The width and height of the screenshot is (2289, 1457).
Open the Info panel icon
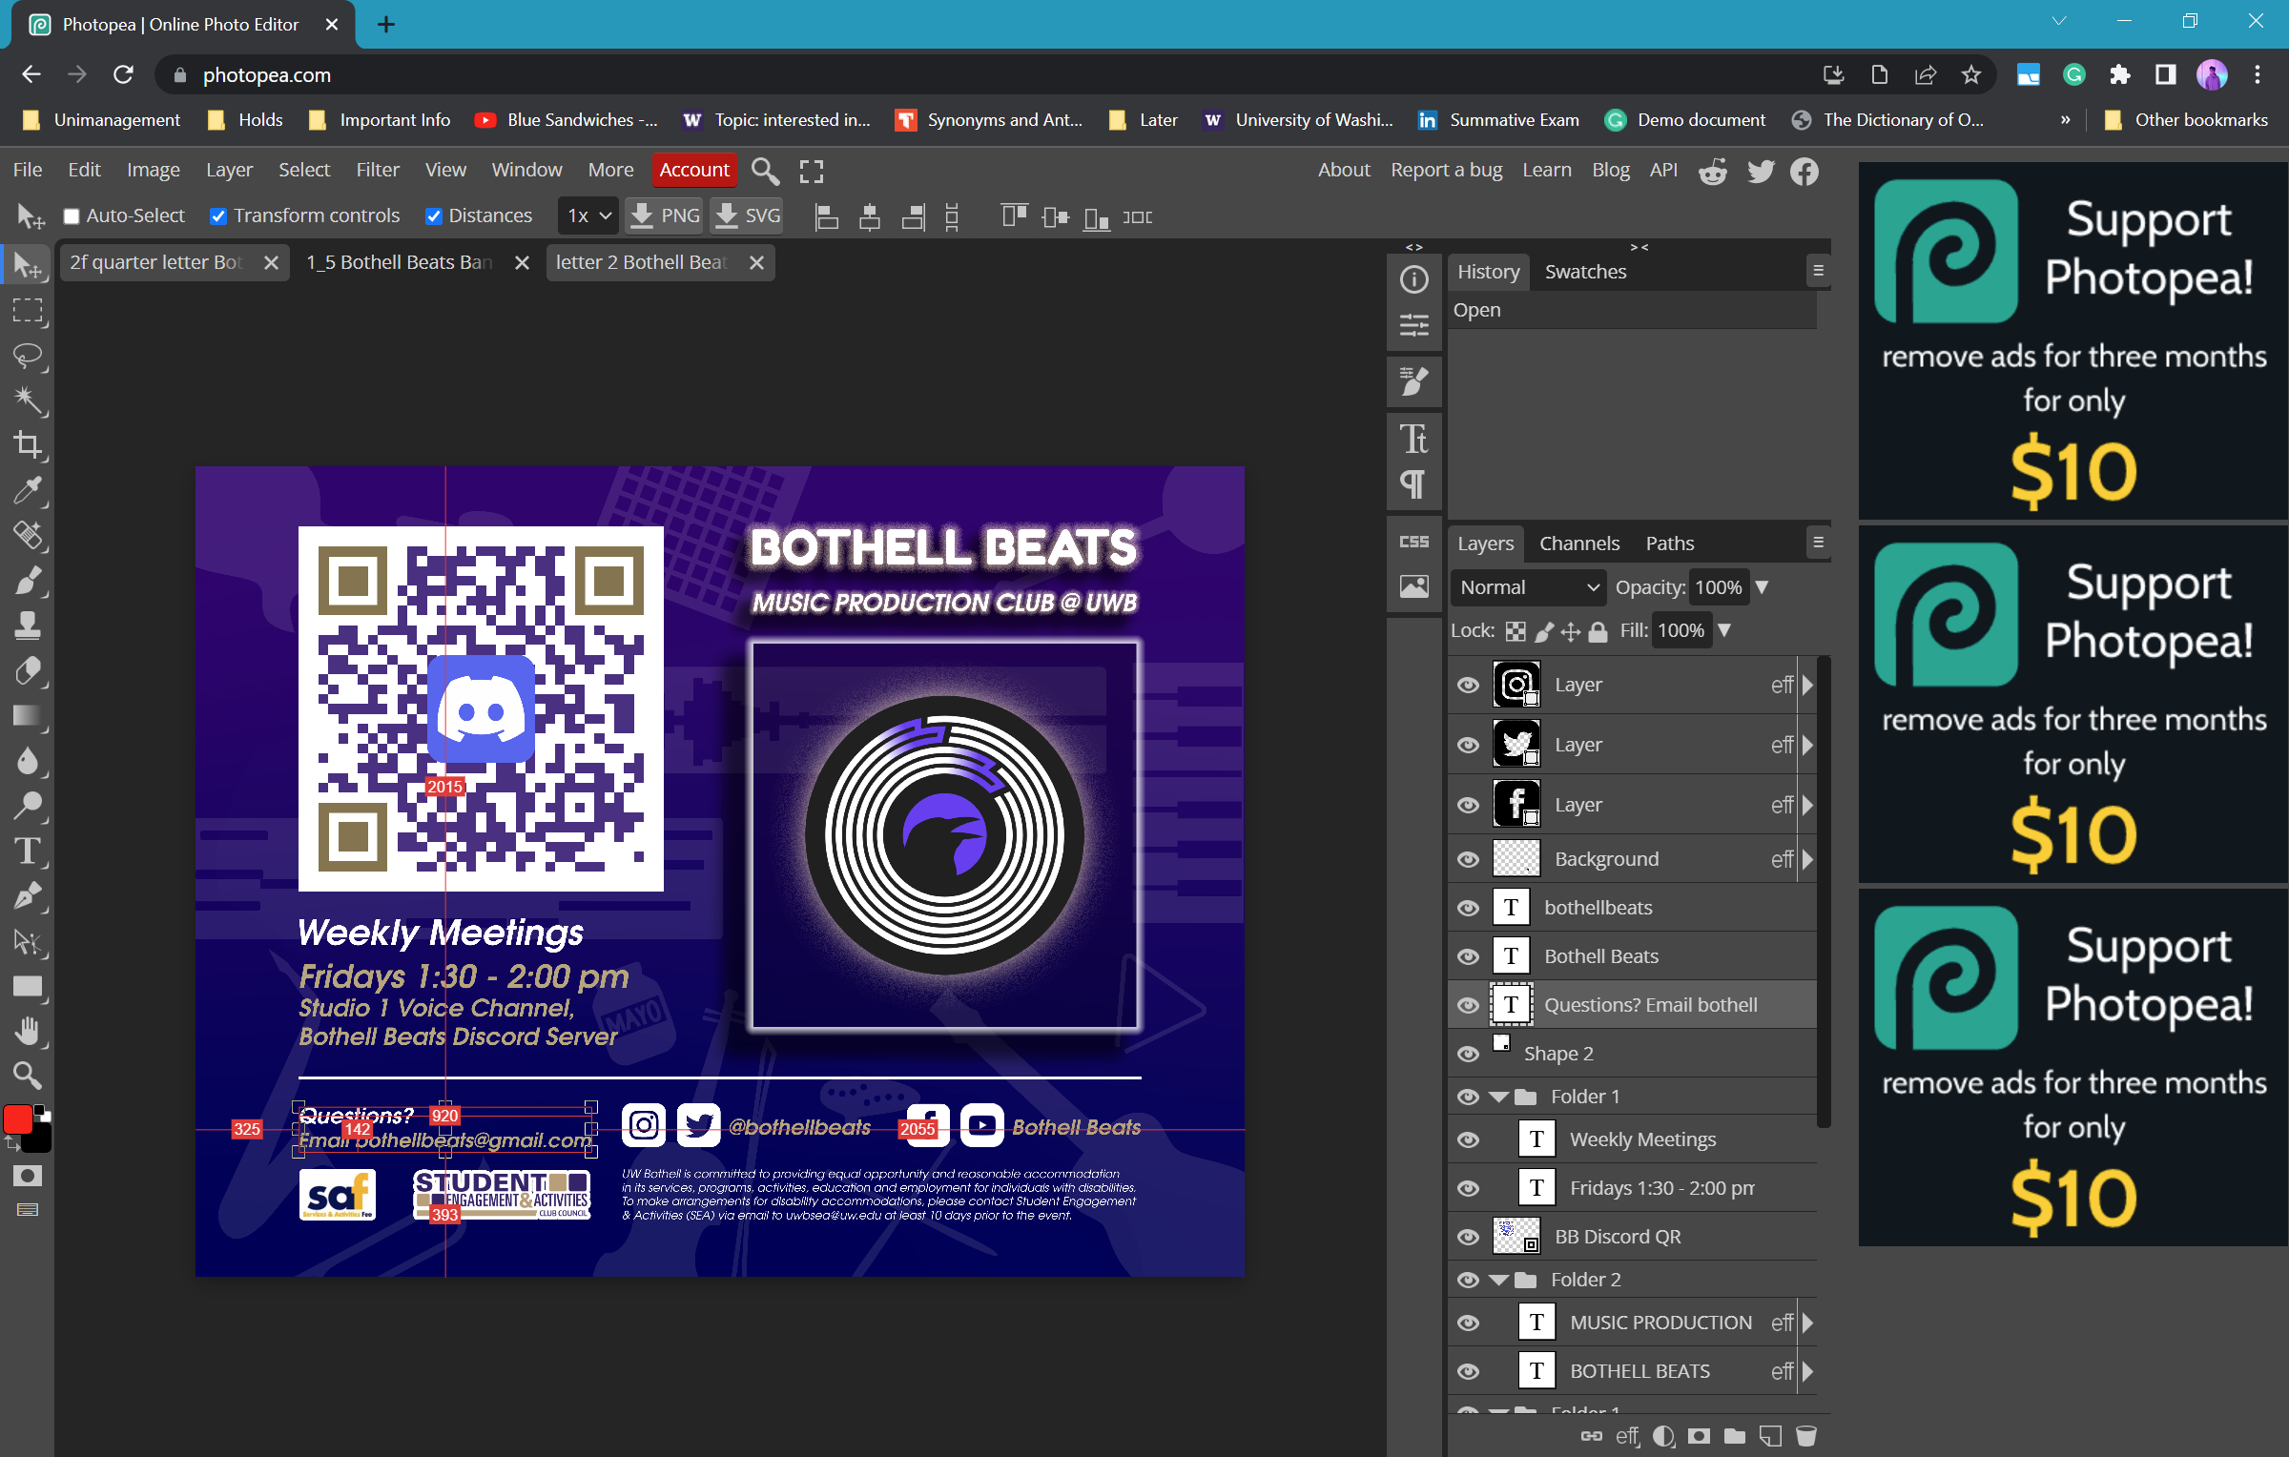click(x=1413, y=279)
